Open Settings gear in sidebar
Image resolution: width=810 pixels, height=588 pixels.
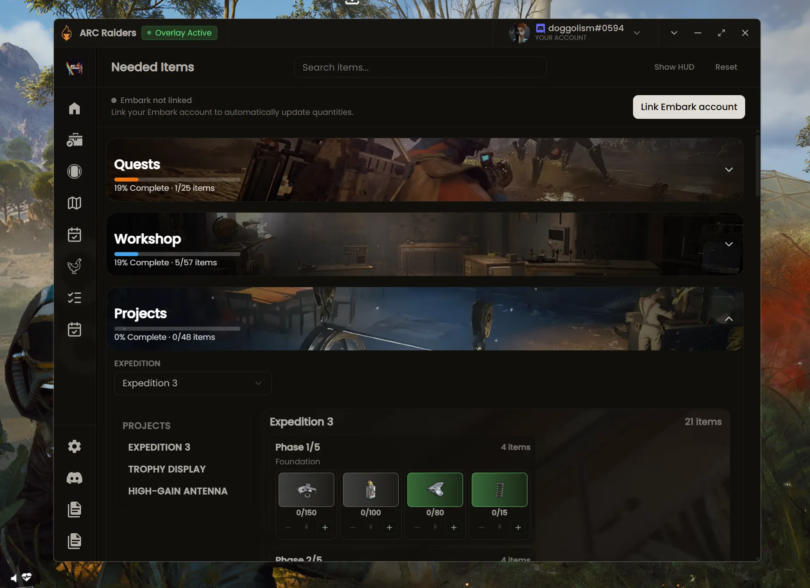click(x=74, y=446)
